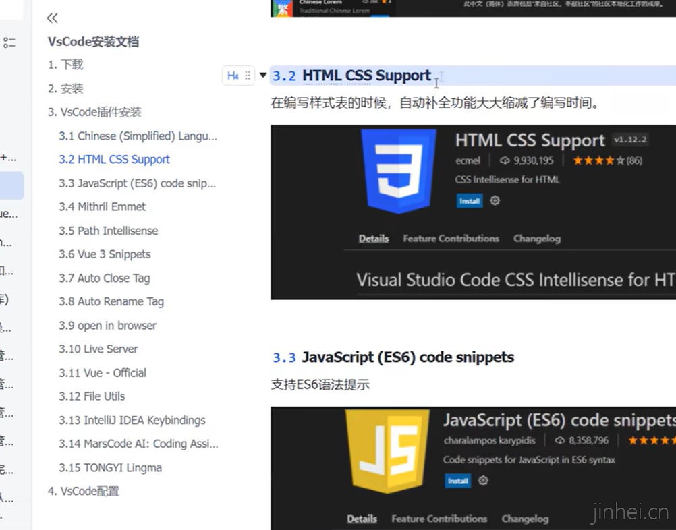Viewport: 676px width, 530px height.
Task: Click the gear icon beside JavaScript snippets Install
Action: click(483, 481)
